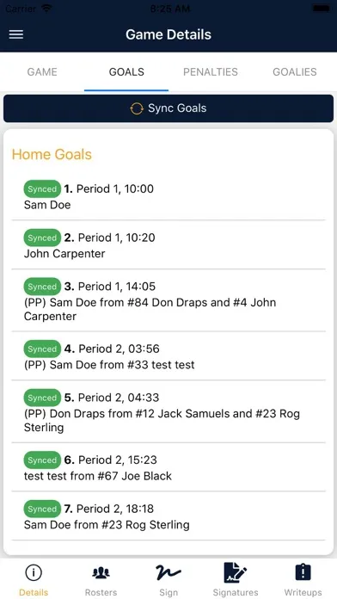Tap the sync arrows icon

click(137, 108)
